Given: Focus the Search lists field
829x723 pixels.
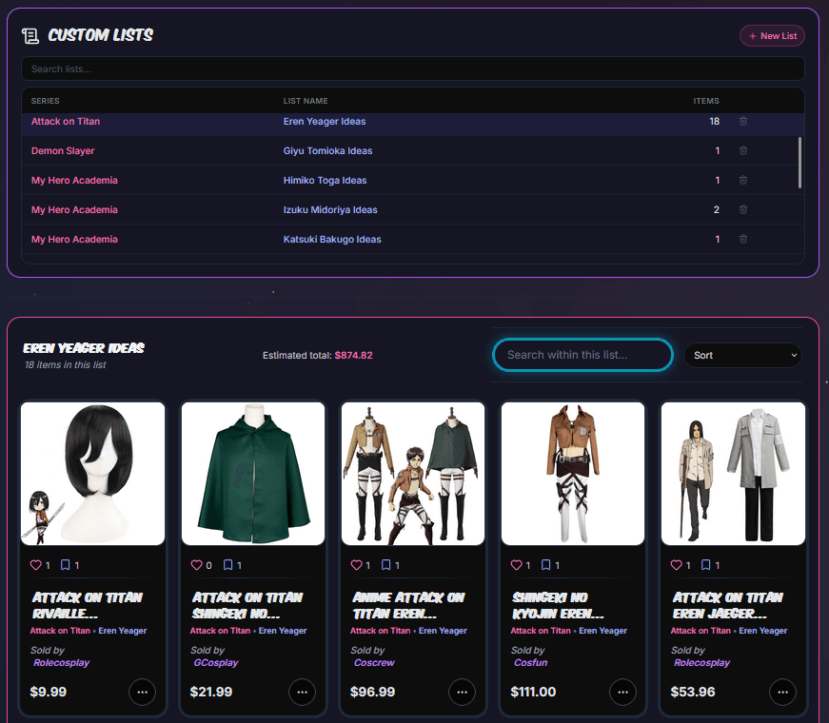Looking at the screenshot, I should [x=413, y=68].
